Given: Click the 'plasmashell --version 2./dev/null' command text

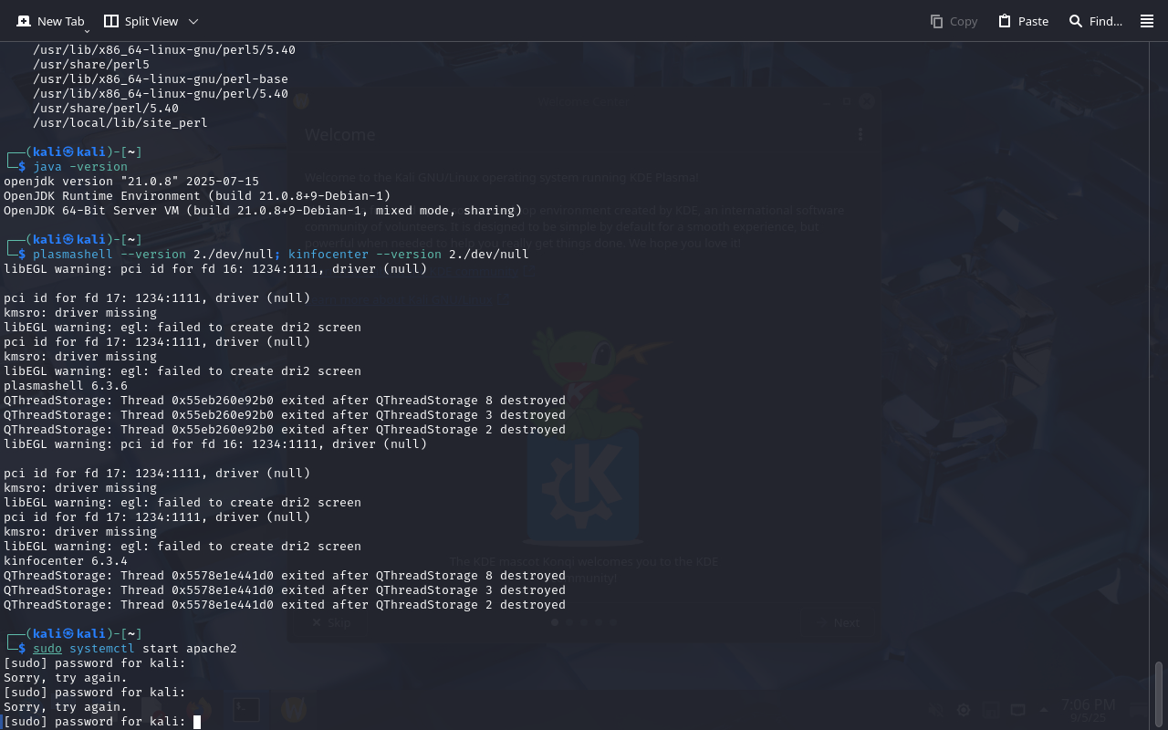Looking at the screenshot, I should click(153, 255).
